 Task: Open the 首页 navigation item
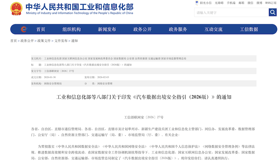41,29
